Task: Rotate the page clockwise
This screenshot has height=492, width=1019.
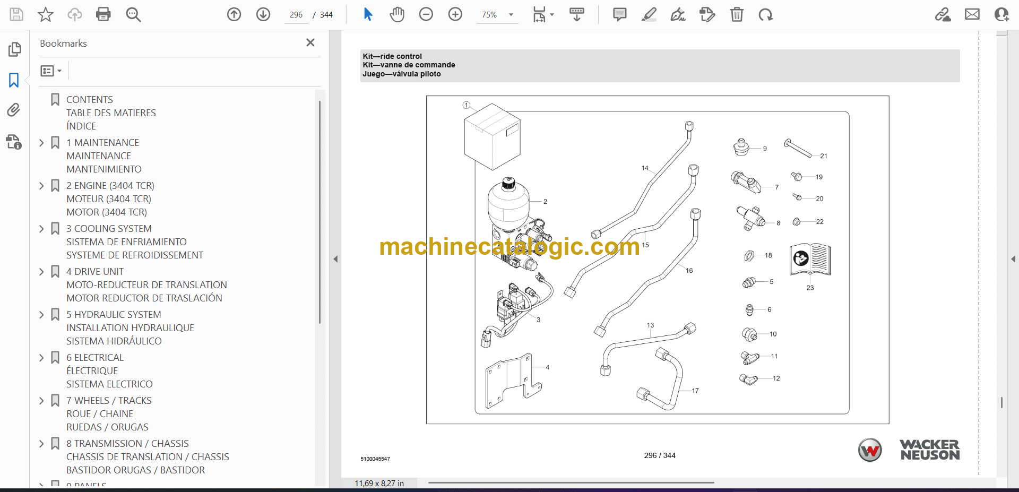Action: pos(765,14)
